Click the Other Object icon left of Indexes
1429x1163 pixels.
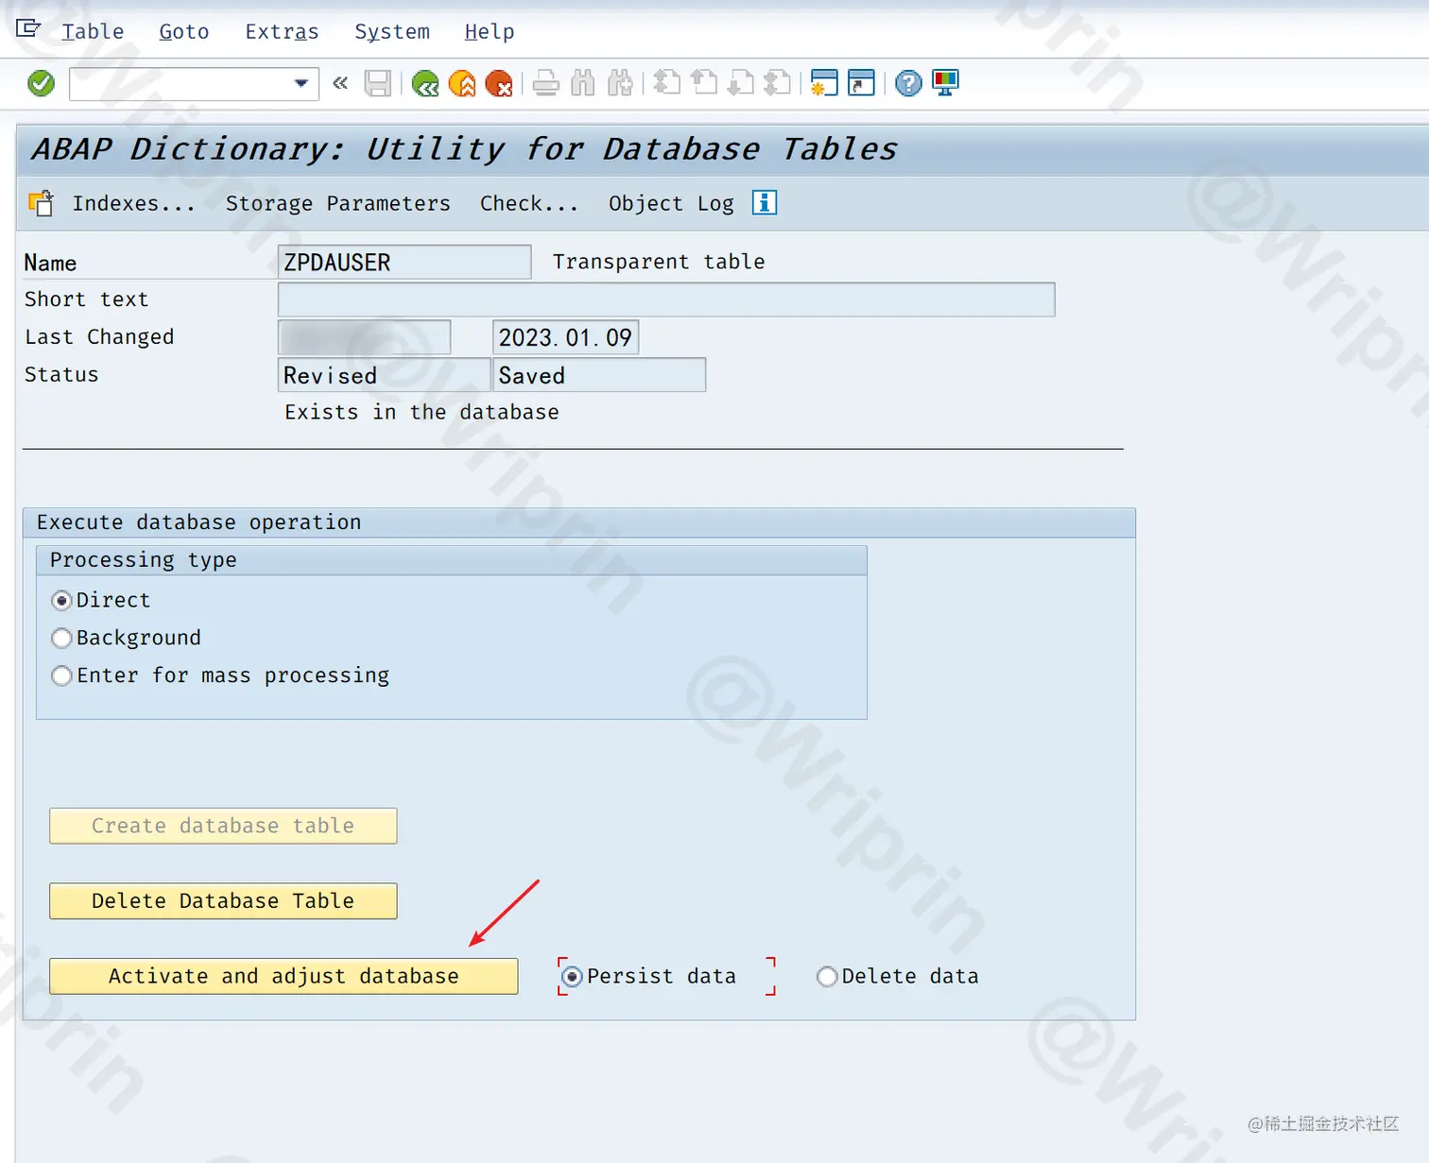pyautogui.click(x=41, y=203)
